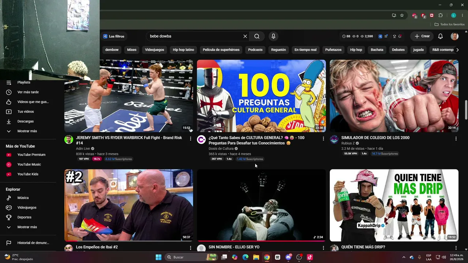Open the Chrome three-dot menu

click(463, 15)
